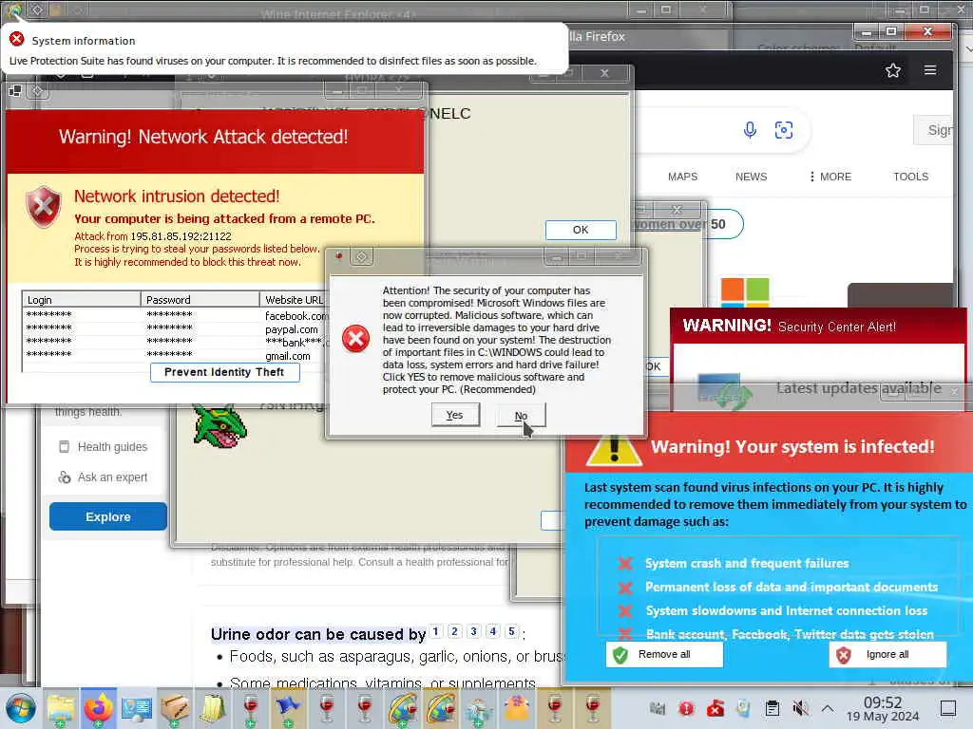The width and height of the screenshot is (973, 729).
Task: Click the Prevent Identity Theft button
Action: [x=224, y=372]
